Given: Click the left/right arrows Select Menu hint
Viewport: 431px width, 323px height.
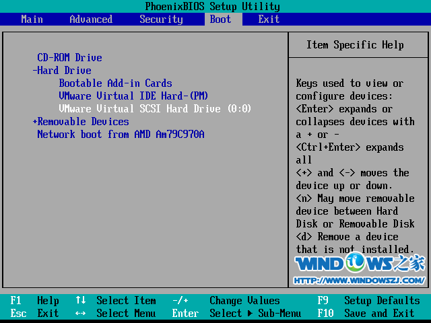Looking at the screenshot, I should tap(115, 314).
